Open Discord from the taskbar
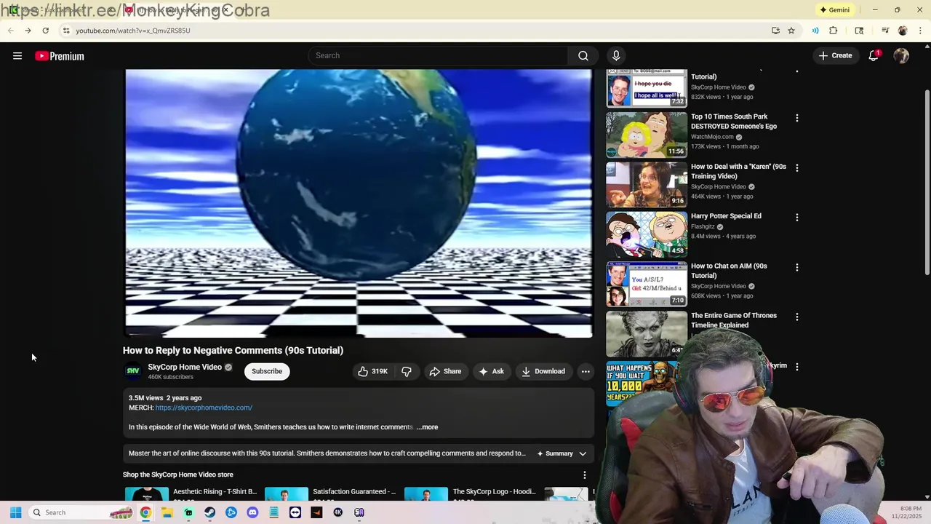This screenshot has width=931, height=524. (252, 512)
